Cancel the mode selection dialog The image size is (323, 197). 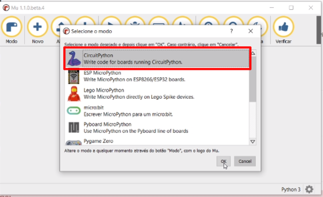(245, 161)
